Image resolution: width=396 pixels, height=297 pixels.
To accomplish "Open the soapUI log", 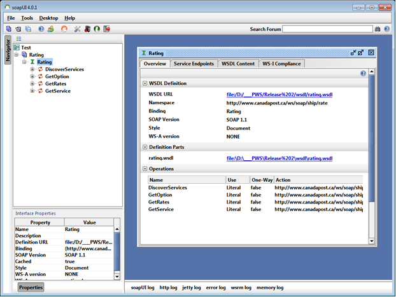I will (143, 287).
